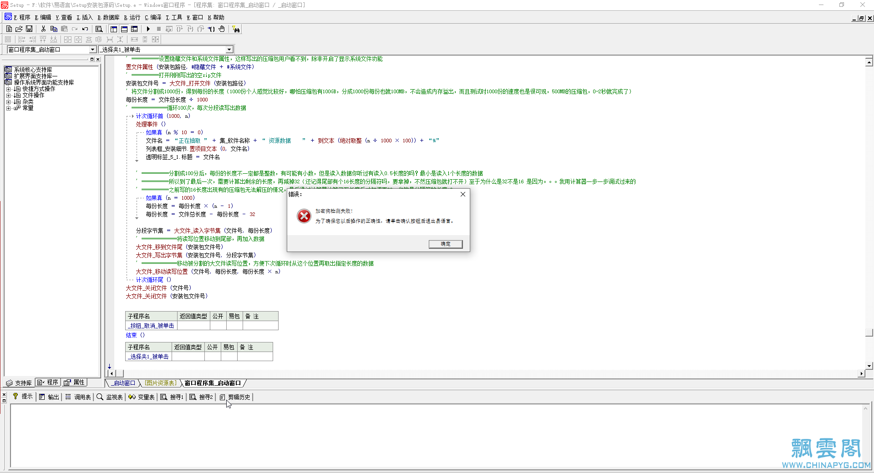The image size is (874, 473).
Task: Open the H.帮助 menu
Action: click(x=216, y=18)
